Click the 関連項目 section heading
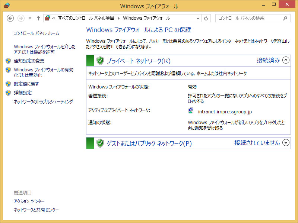The height and width of the screenshot is (223, 298). 23,193
